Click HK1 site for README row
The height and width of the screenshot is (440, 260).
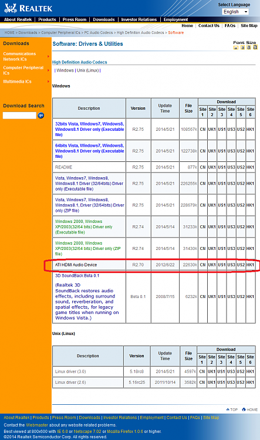point(250,167)
